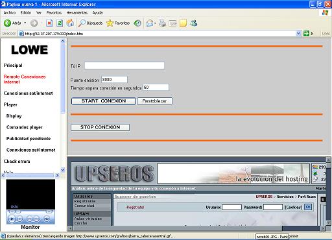The width and height of the screenshot is (332, 240).
Task: Click the Paint taskbar button
Action: point(272,237)
